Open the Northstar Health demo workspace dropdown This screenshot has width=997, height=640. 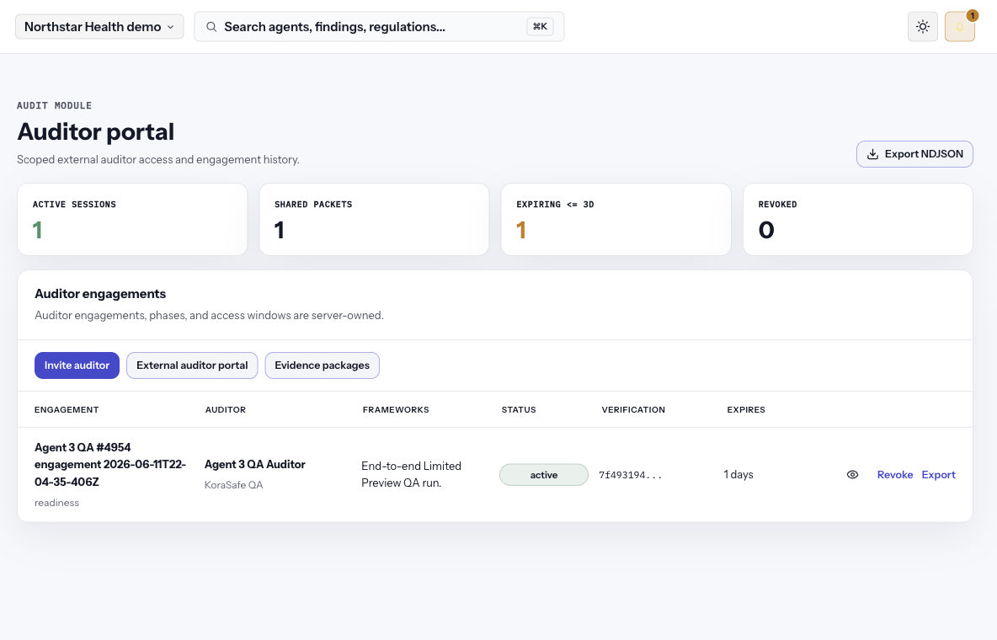(100, 27)
